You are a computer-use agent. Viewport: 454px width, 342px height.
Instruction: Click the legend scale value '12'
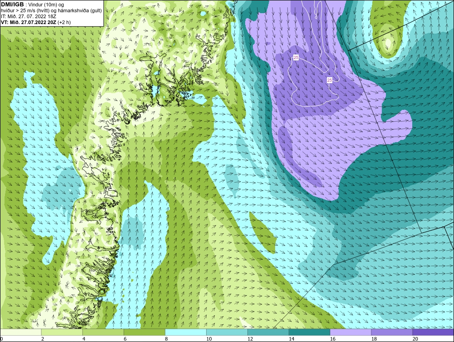coord(250,339)
